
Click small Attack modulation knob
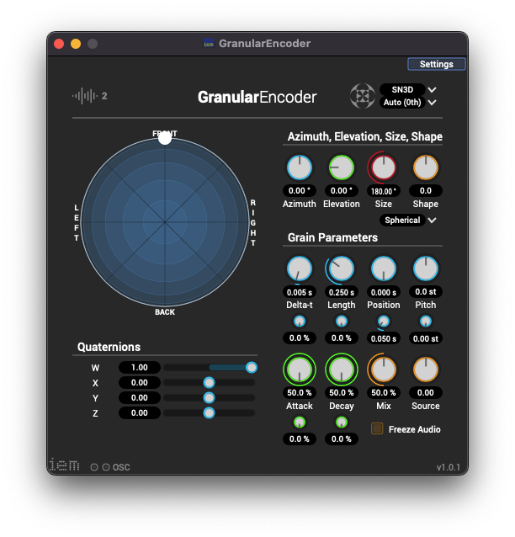point(300,423)
